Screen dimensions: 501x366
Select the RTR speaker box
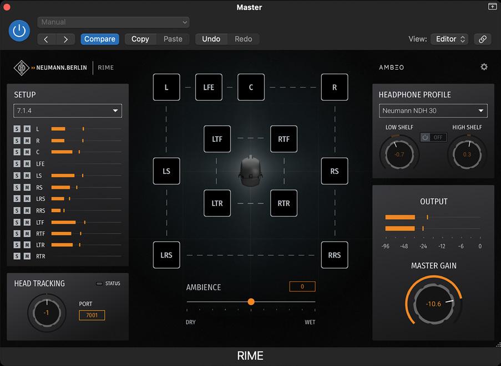click(x=284, y=203)
